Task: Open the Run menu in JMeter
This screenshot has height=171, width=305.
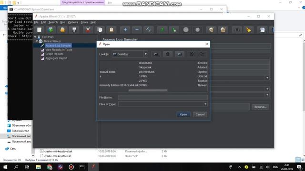Action: (62, 22)
